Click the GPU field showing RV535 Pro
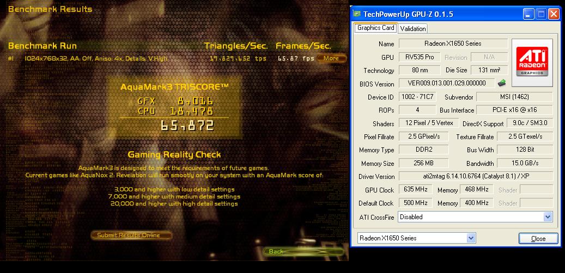 420,57
